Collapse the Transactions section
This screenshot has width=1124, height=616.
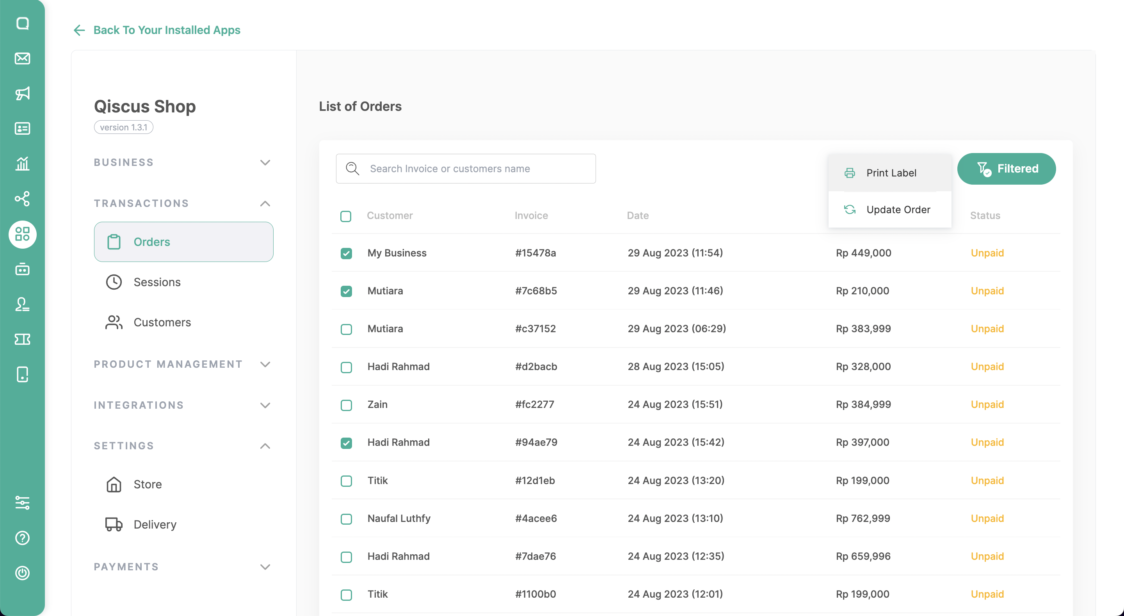pos(265,203)
